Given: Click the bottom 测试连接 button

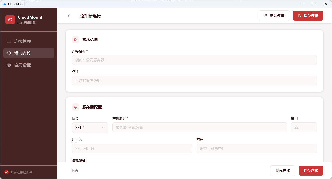Looking at the screenshot, I should (x=283, y=171).
